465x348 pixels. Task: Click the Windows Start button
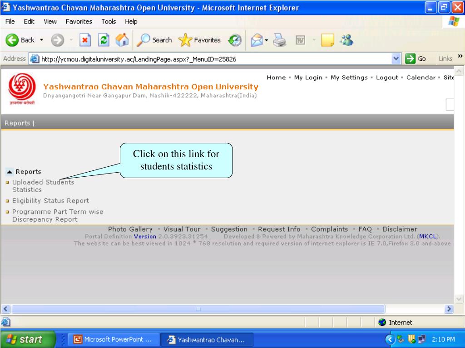[28, 339]
